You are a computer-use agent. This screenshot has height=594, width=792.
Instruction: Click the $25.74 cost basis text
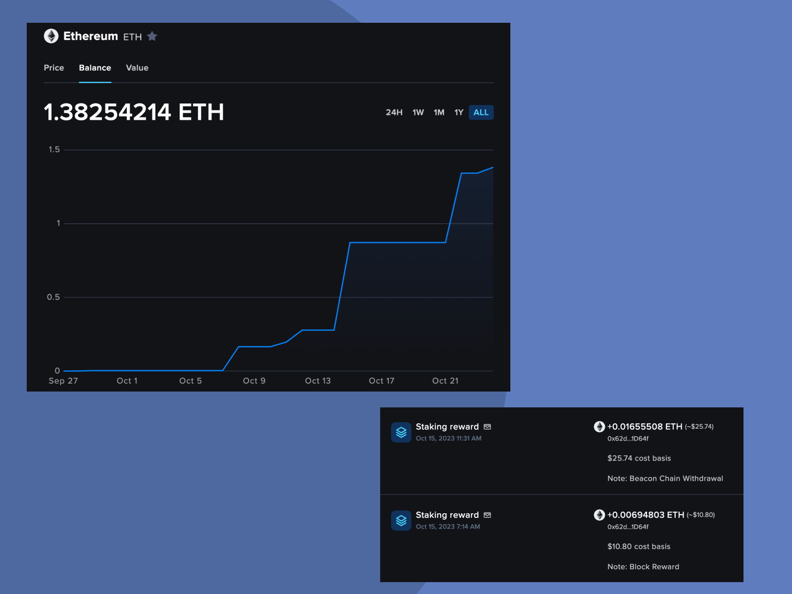(x=639, y=458)
